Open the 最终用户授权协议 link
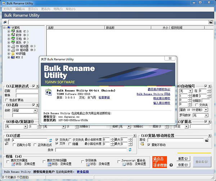Screen dimensions: 216x181 pyautogui.click(x=159, y=89)
